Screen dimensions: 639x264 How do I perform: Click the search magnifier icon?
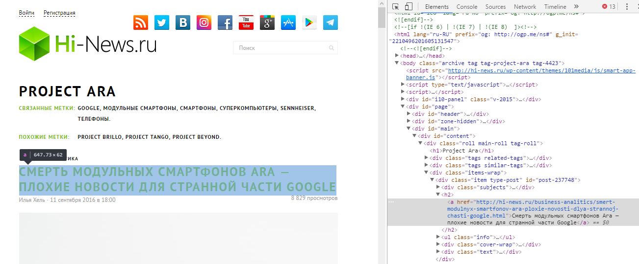(332, 48)
